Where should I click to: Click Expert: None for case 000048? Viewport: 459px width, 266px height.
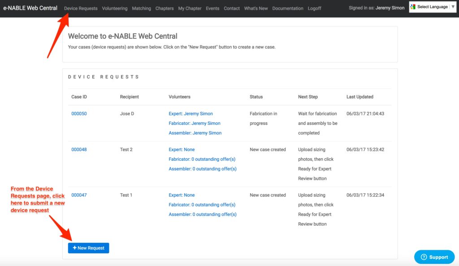point(182,149)
